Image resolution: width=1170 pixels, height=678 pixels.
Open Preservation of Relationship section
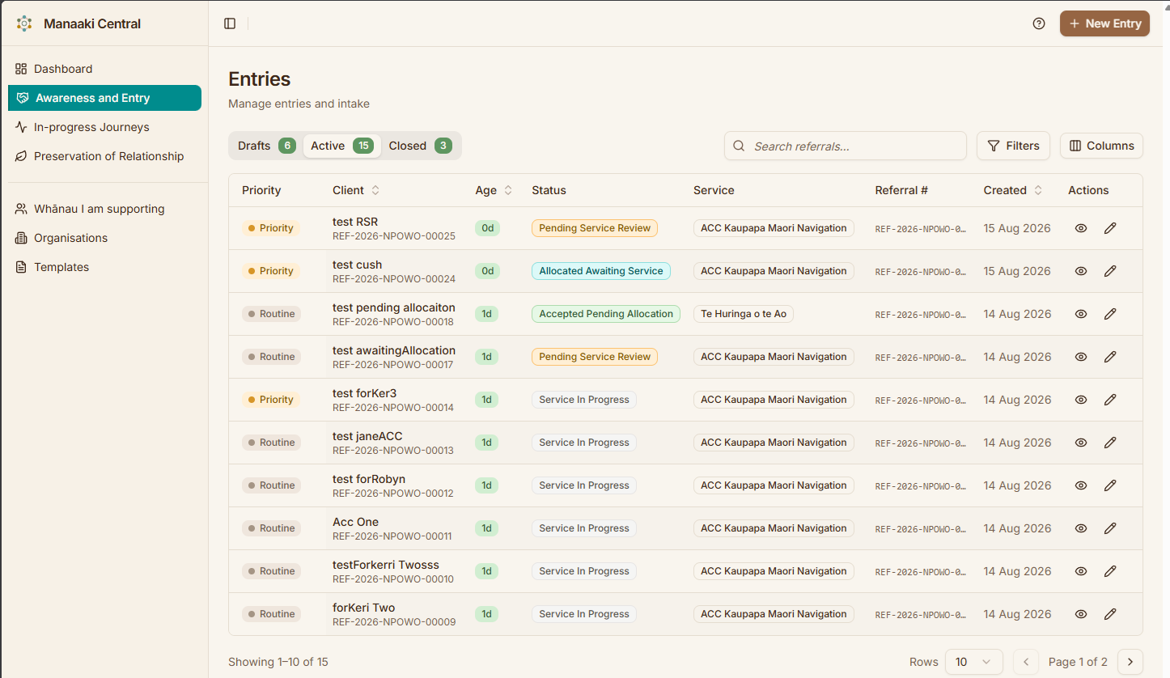104,156
